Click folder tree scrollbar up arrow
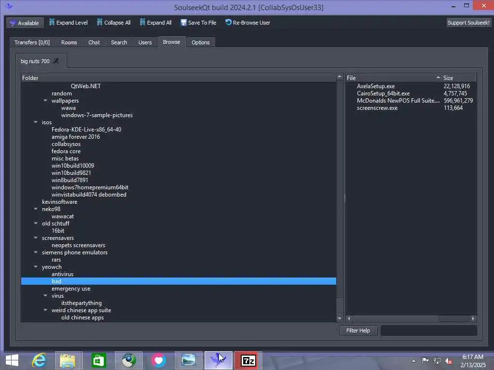494x370 pixels. click(x=340, y=77)
